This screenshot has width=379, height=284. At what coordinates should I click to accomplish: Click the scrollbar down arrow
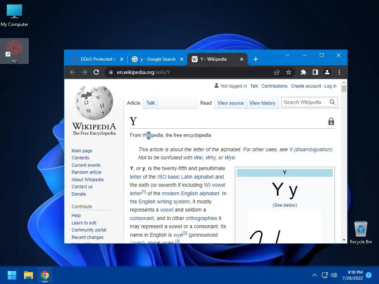tap(344, 240)
